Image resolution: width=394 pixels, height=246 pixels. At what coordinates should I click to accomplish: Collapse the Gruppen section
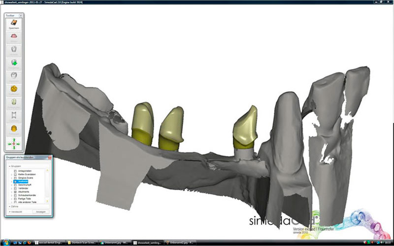pyautogui.click(x=9, y=166)
